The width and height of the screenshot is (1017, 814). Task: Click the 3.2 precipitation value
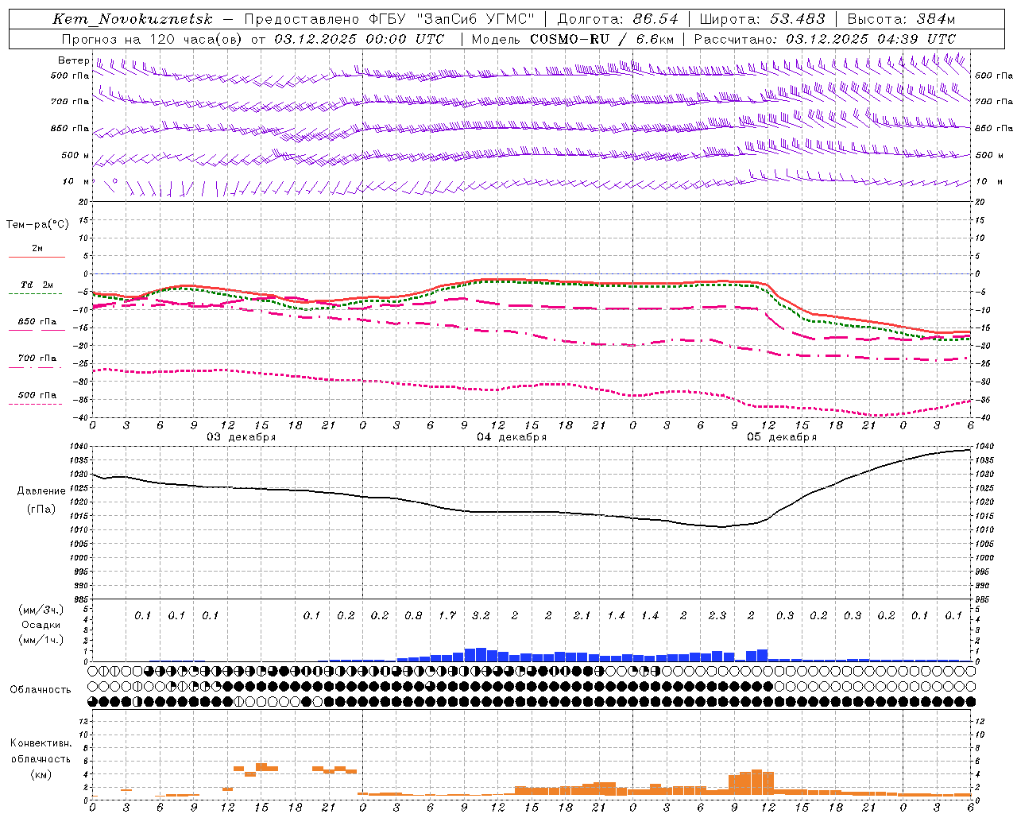(x=481, y=616)
